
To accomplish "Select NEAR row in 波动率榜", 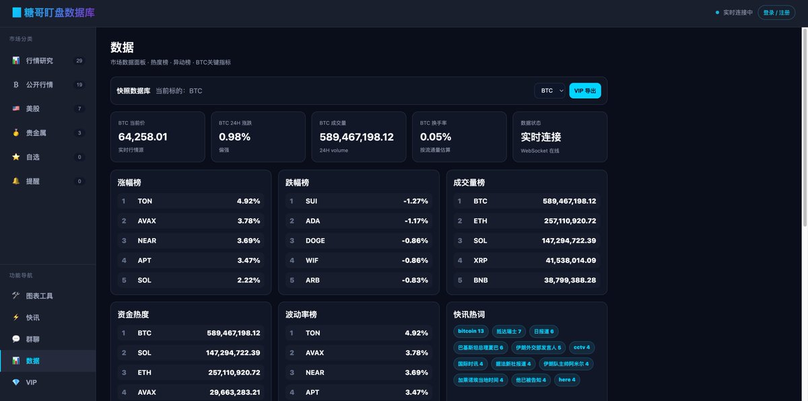I will coord(359,372).
